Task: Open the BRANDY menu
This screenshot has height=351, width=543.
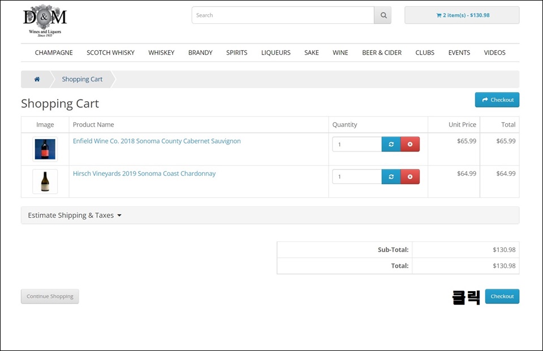Action: click(x=200, y=53)
